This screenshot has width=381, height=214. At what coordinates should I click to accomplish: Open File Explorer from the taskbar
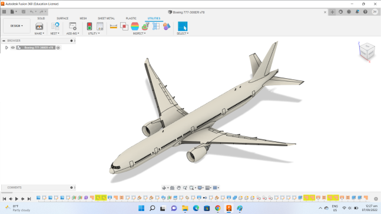point(185,208)
